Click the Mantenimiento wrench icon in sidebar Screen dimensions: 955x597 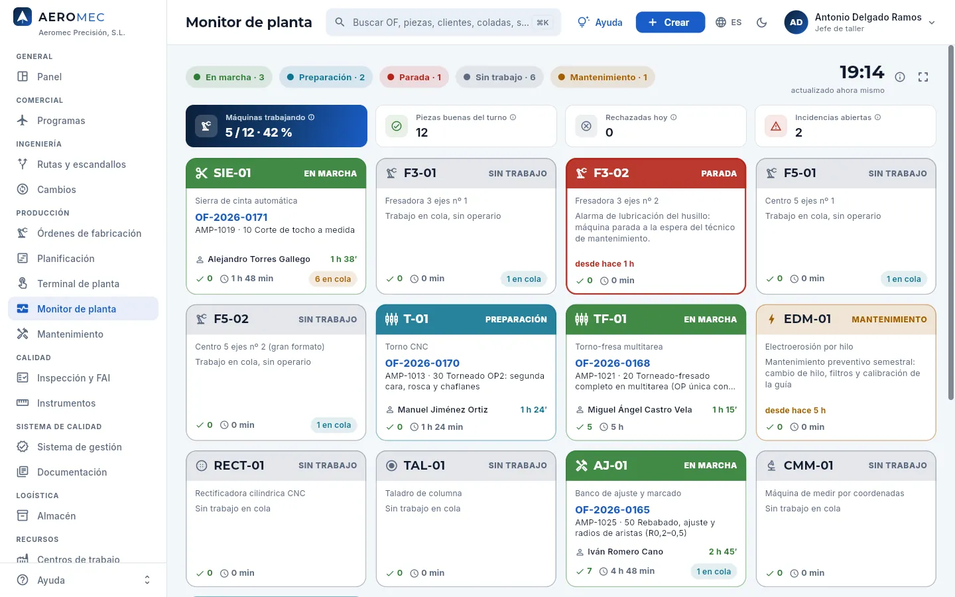point(23,334)
